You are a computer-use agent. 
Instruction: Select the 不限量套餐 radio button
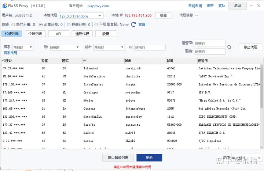click(x=96, y=25)
